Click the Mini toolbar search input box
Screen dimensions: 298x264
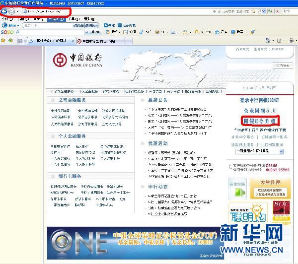click(48, 25)
